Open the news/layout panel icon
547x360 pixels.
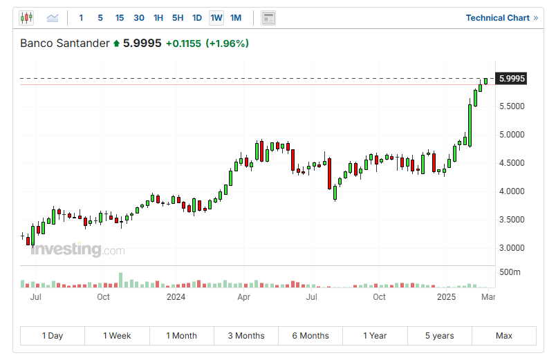pos(268,18)
